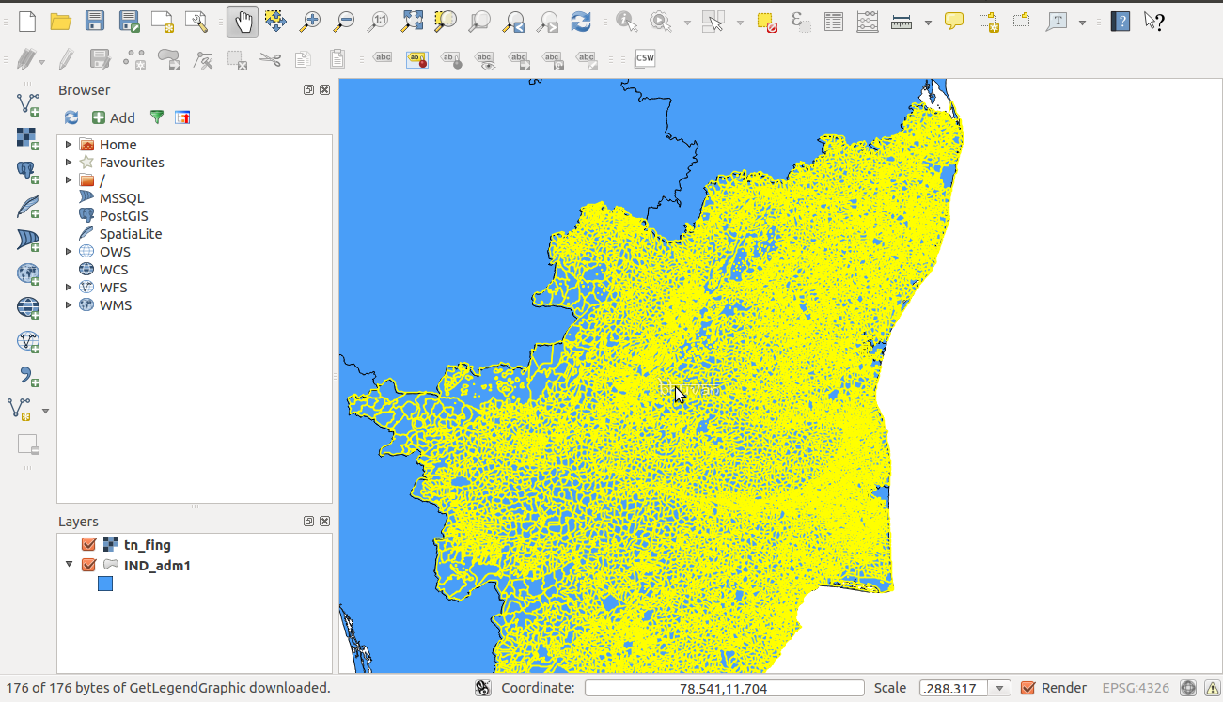
Task: Open the Composer Manager icon
Action: (x=196, y=21)
